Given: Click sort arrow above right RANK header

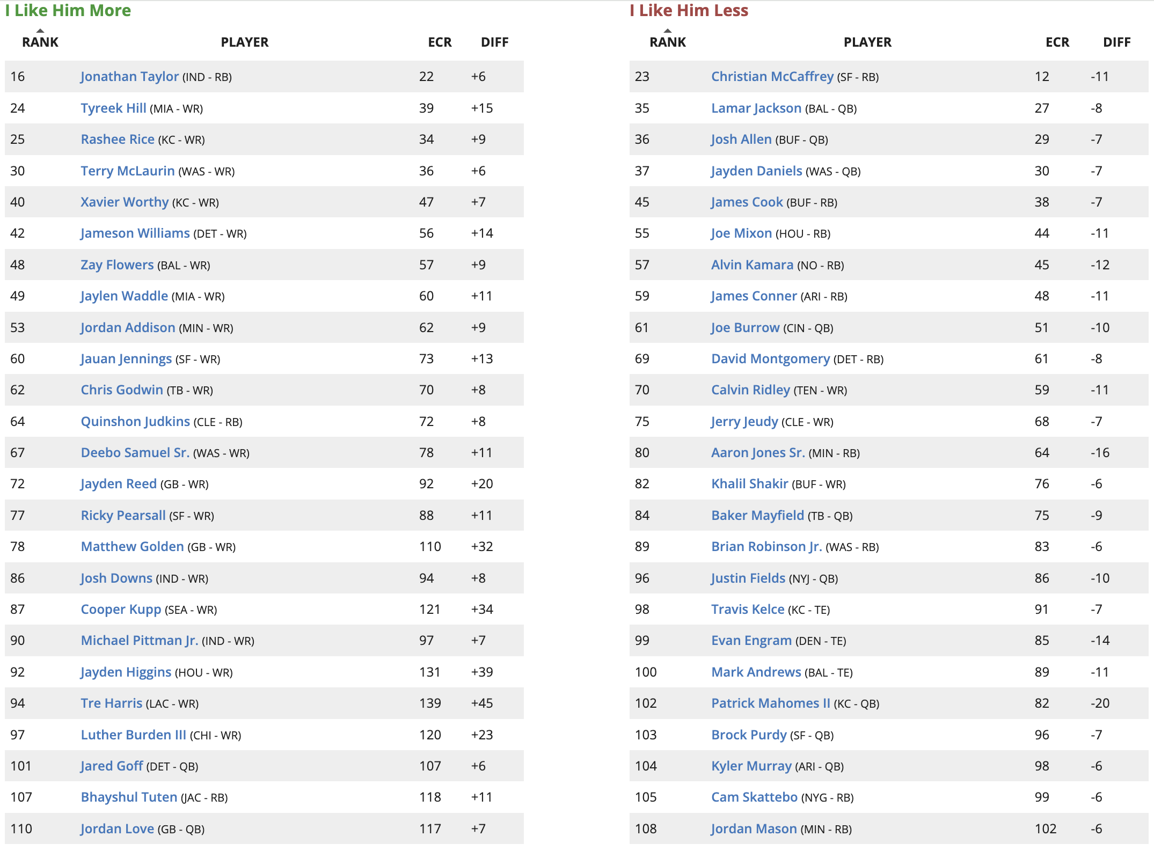Looking at the screenshot, I should point(668,31).
